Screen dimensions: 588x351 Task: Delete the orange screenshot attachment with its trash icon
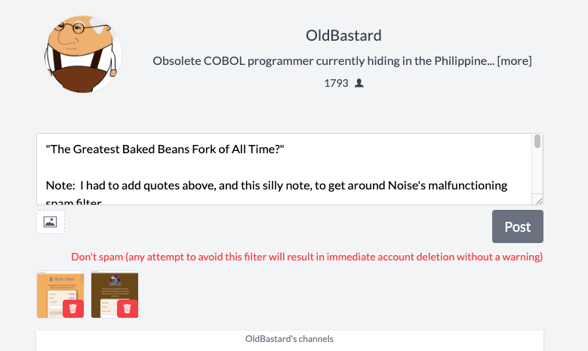[73, 309]
